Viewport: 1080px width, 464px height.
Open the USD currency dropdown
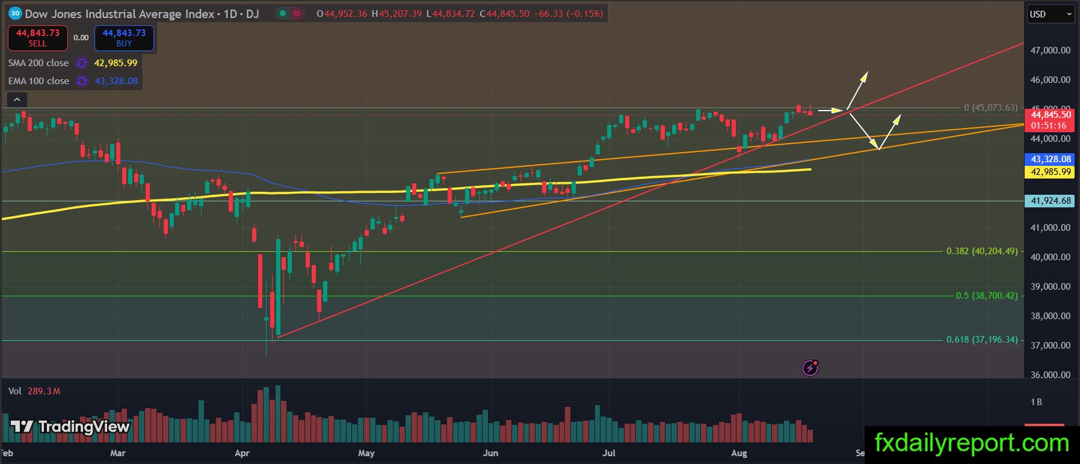coord(1051,14)
